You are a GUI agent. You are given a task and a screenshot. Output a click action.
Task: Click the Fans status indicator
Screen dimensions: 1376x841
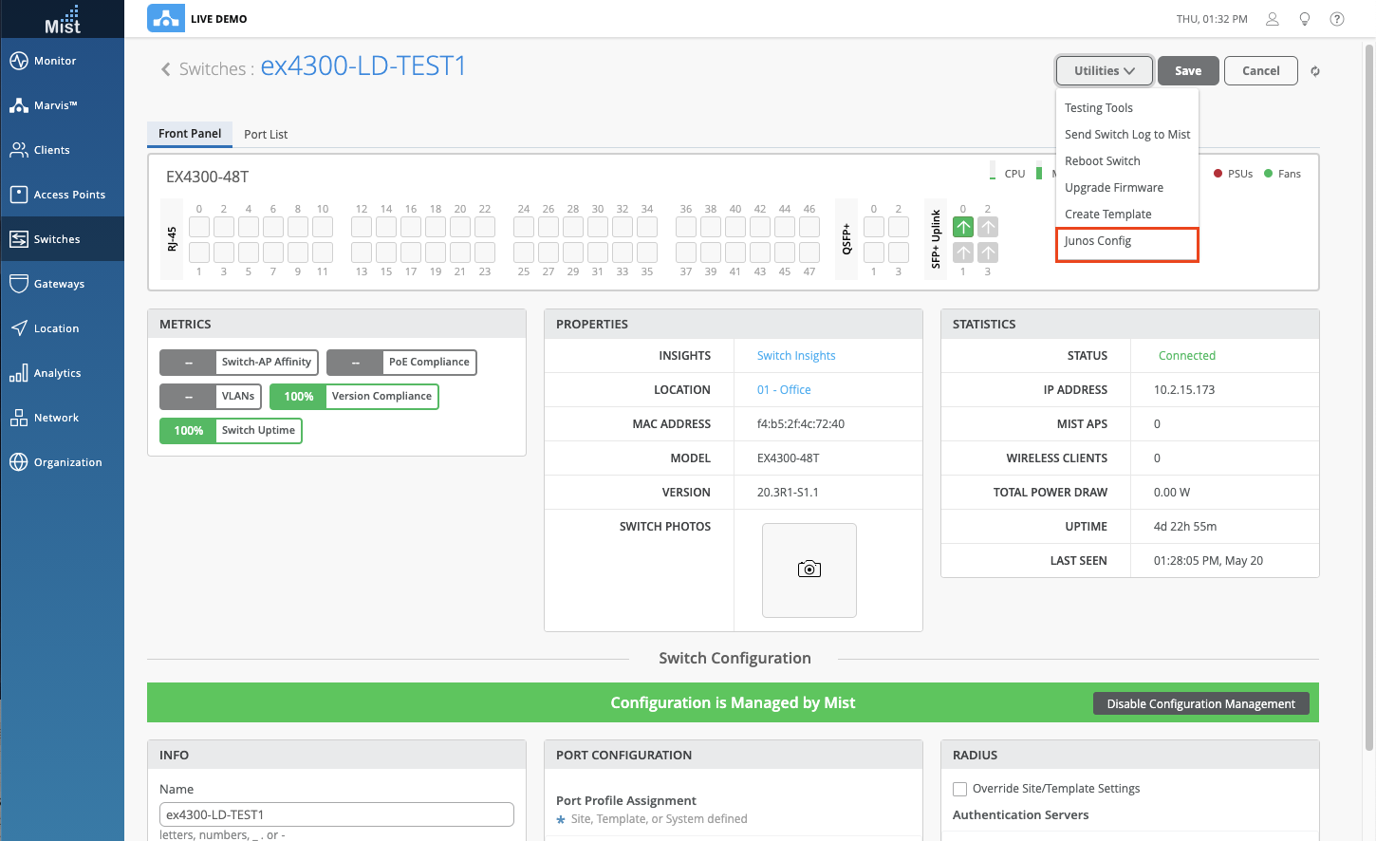[x=1282, y=174]
